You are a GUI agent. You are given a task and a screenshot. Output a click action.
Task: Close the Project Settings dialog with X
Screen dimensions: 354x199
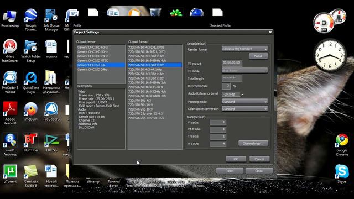click(270, 32)
